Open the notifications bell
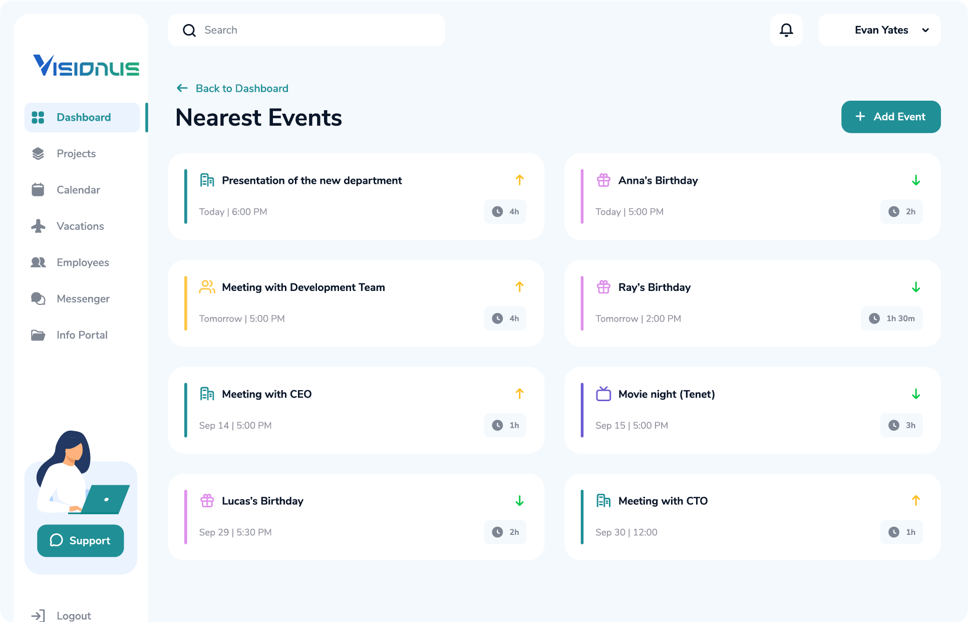The width and height of the screenshot is (968, 622). pyautogui.click(x=786, y=30)
